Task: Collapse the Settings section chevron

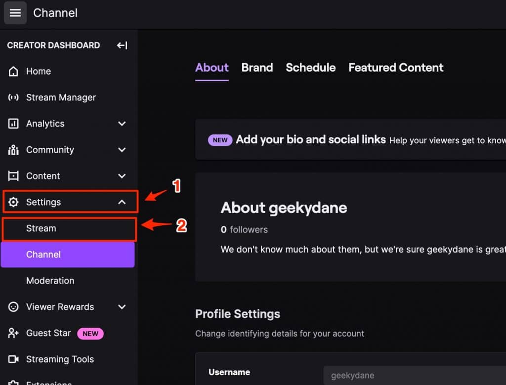Action: (x=122, y=202)
